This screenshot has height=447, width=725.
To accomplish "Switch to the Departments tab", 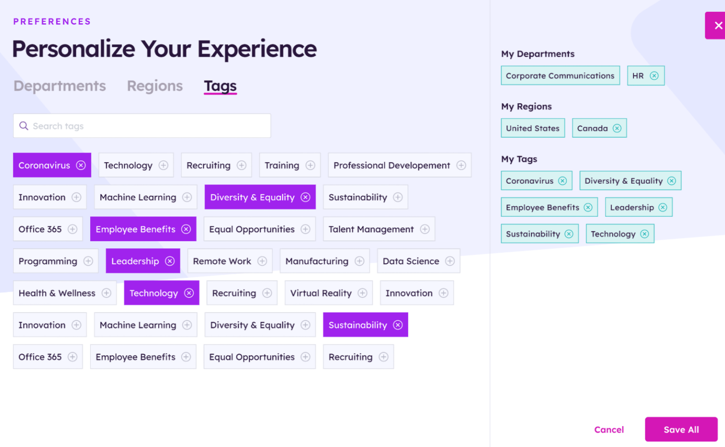I will point(59,86).
